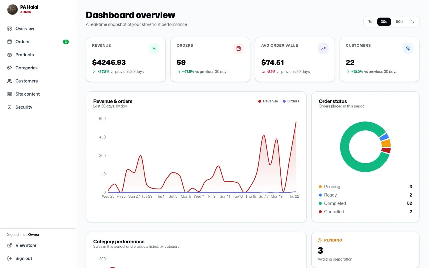Click the up arrow beside +47.5%
This screenshot has height=268, width=429.
click(179, 72)
